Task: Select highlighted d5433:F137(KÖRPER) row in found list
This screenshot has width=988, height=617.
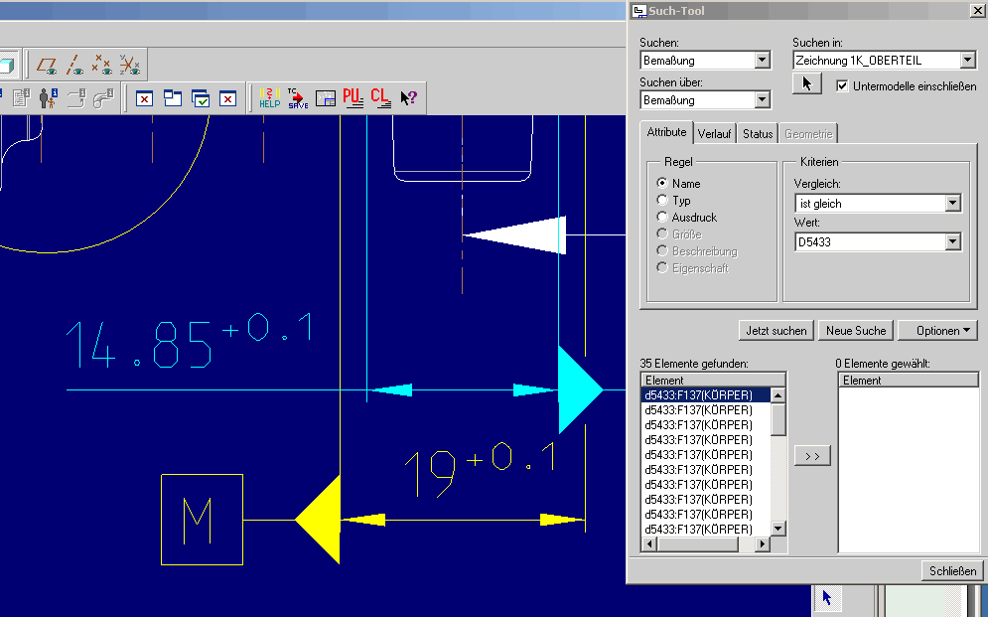Action: click(x=706, y=395)
